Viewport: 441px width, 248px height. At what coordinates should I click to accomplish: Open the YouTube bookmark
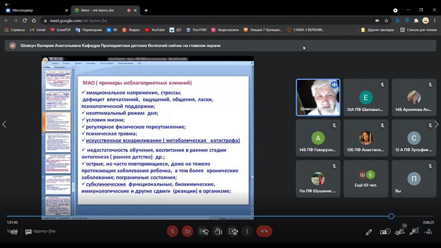coord(155,30)
